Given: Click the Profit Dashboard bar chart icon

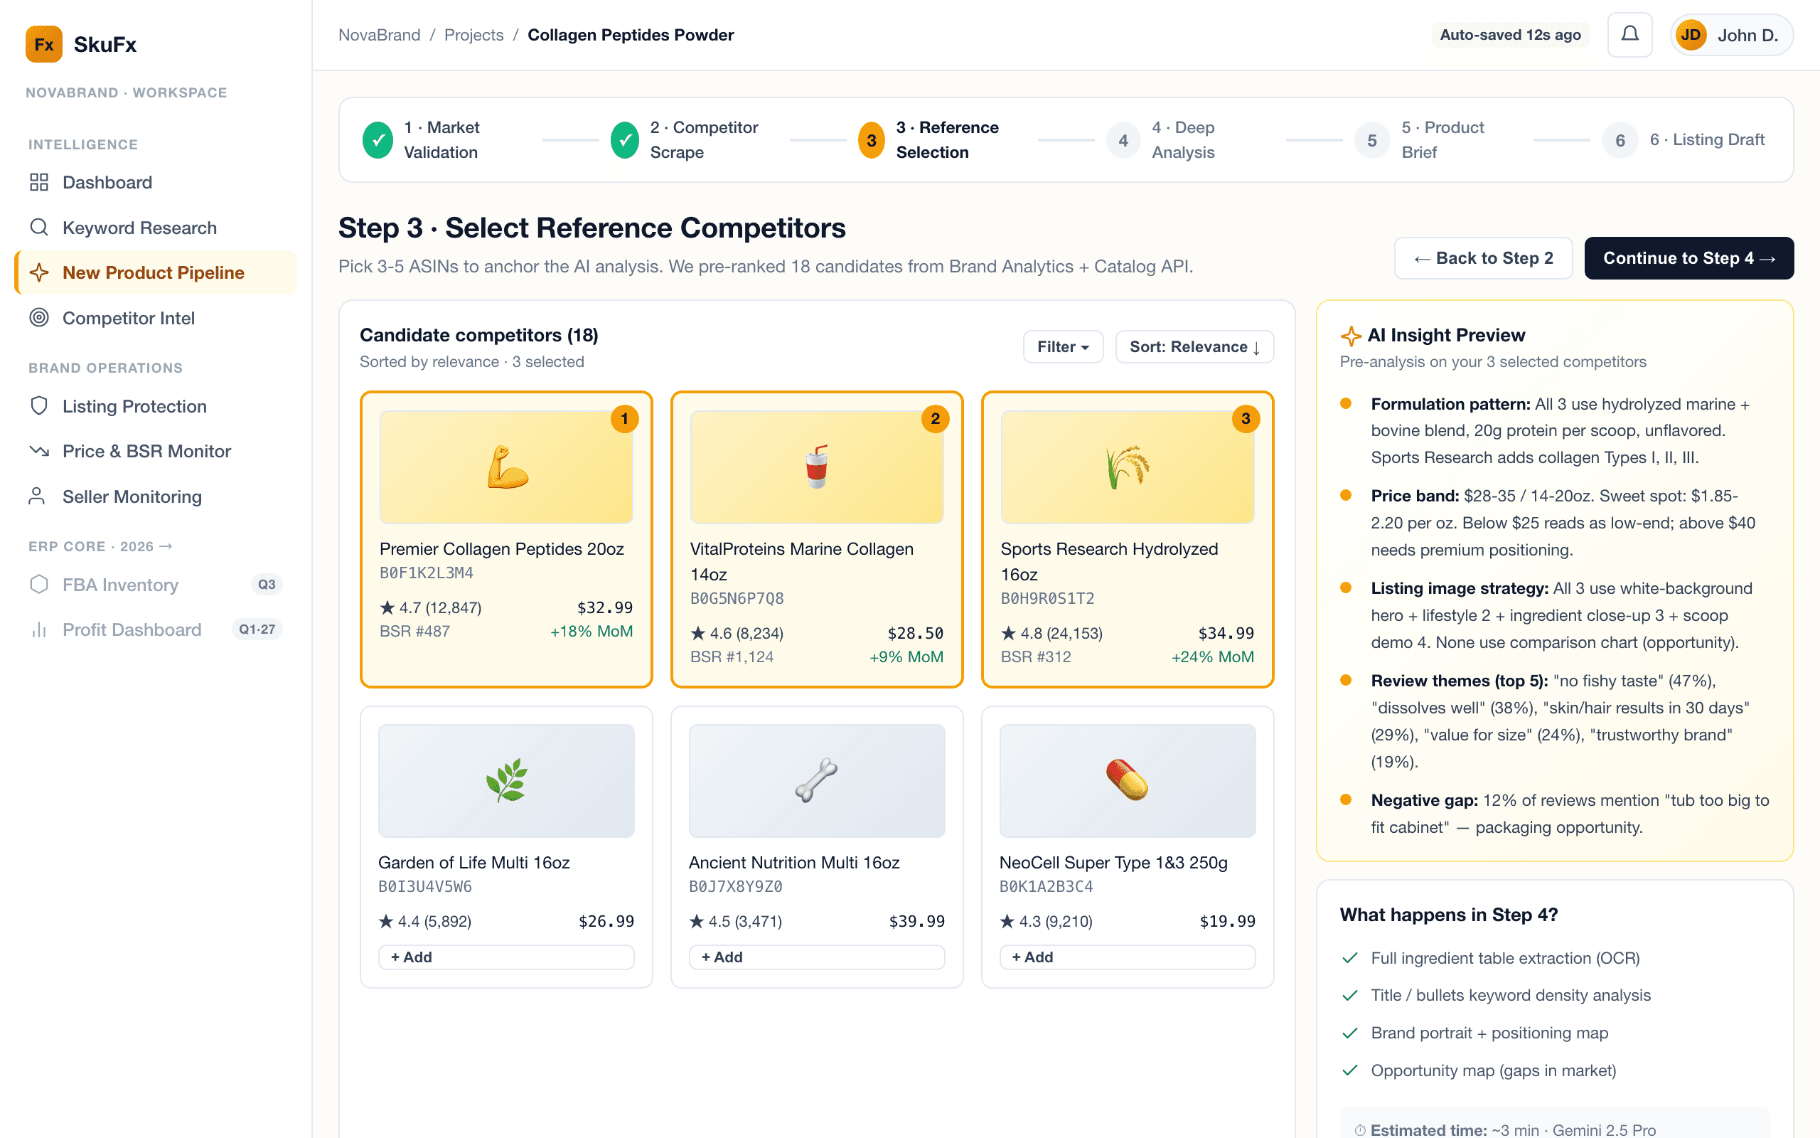Looking at the screenshot, I should [x=39, y=629].
